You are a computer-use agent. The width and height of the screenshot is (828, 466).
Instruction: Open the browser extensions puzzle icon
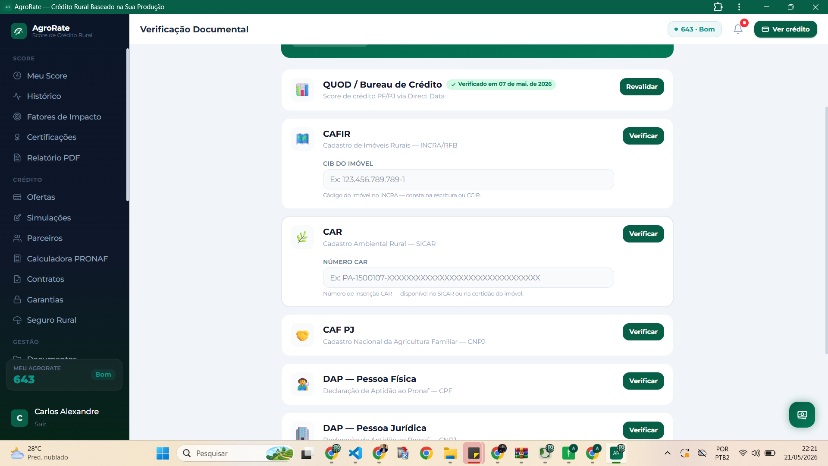(x=718, y=7)
